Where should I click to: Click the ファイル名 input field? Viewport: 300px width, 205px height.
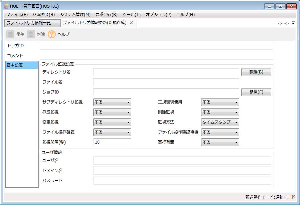[166, 82]
